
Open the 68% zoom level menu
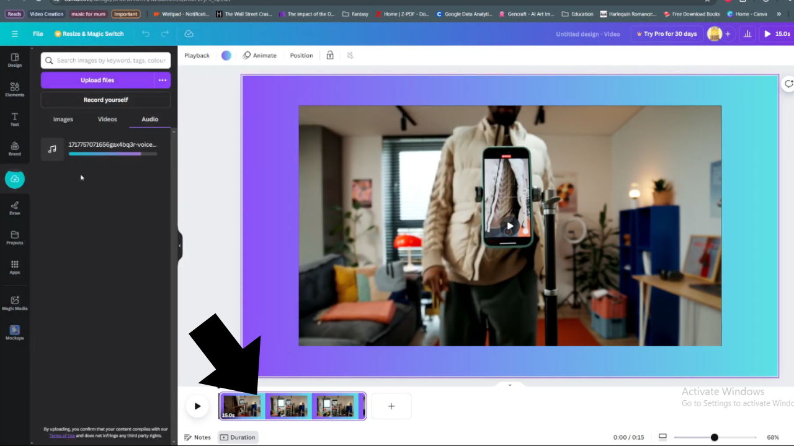pos(773,437)
